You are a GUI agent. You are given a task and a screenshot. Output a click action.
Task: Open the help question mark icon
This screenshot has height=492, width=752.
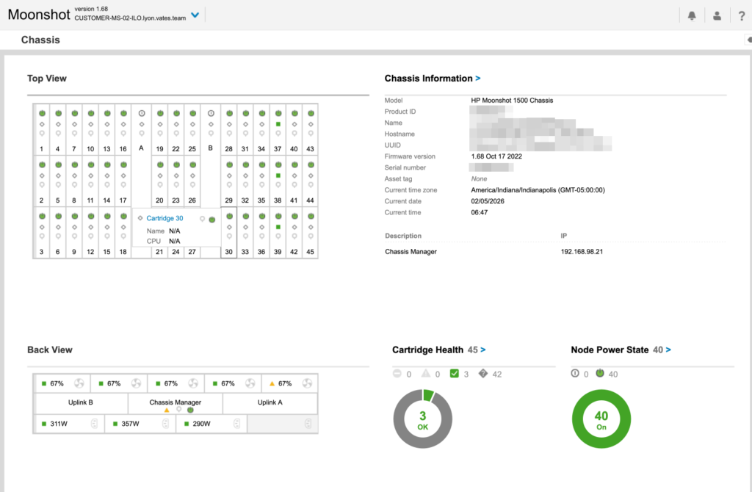tap(742, 15)
